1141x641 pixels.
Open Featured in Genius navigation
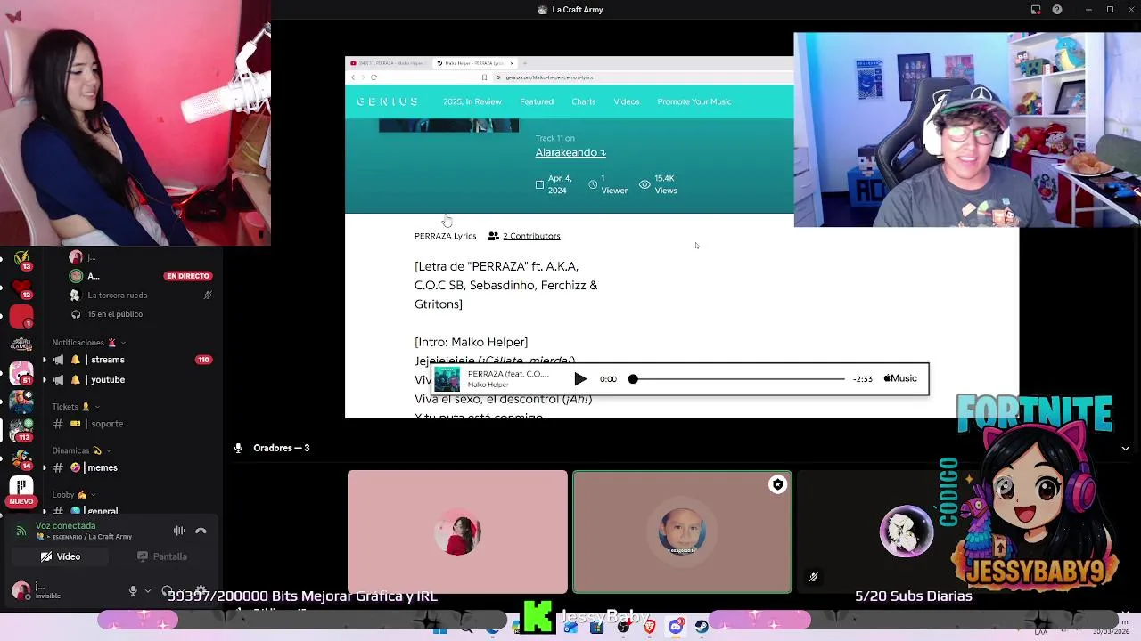coord(537,101)
